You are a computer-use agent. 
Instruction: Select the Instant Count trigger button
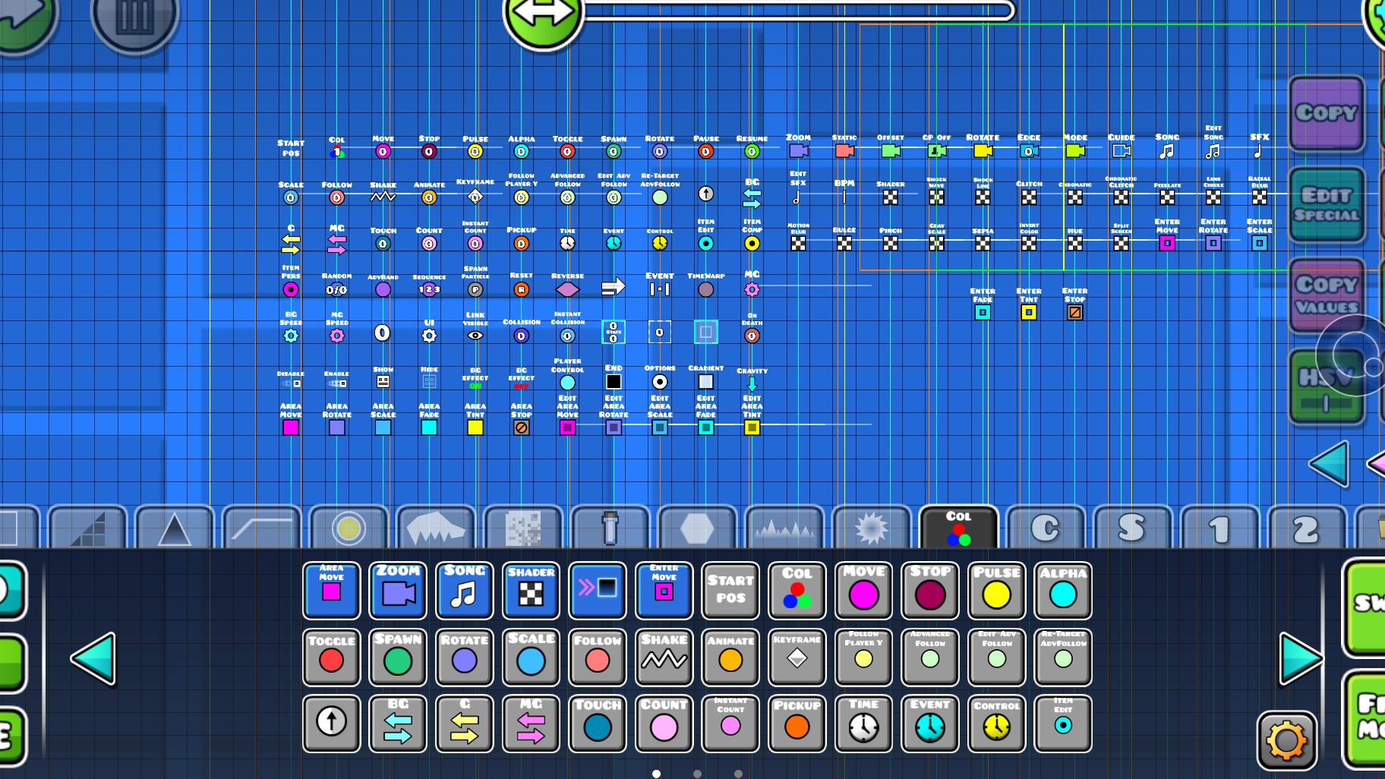pos(730,724)
